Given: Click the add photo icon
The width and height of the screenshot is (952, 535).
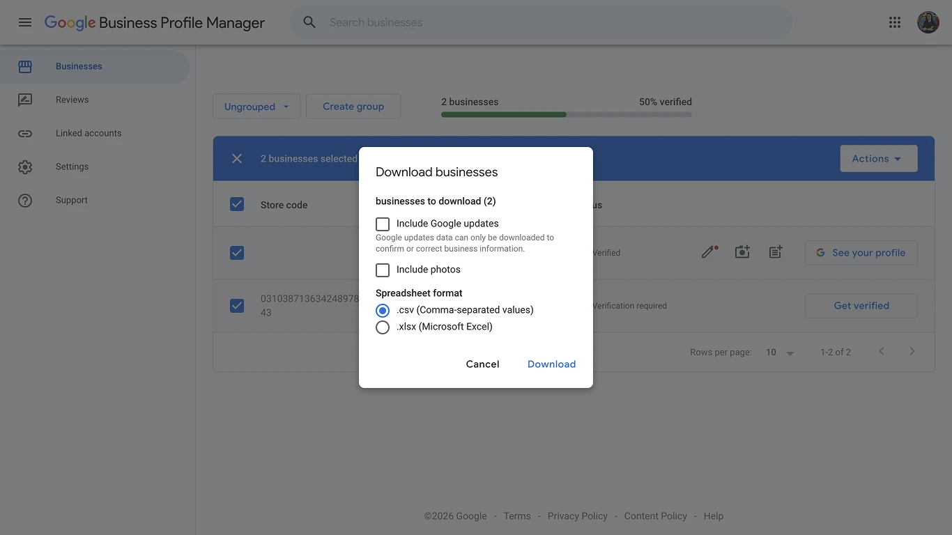Looking at the screenshot, I should point(742,252).
